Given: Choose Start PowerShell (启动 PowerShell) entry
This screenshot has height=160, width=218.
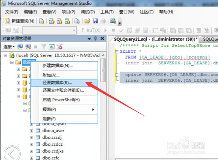Looking at the screenshot, I should point(64,100).
